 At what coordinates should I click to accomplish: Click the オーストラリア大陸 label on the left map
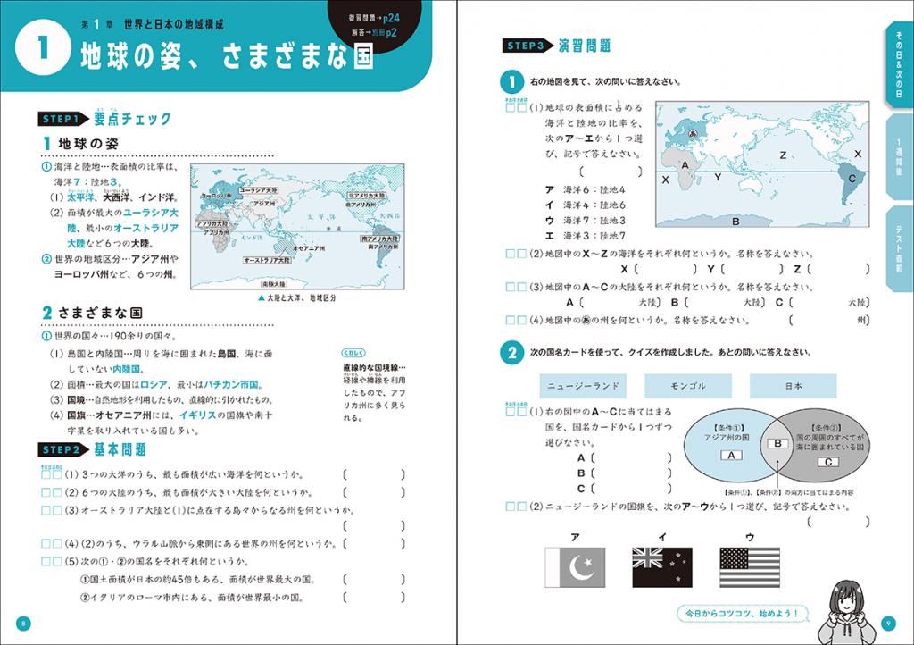tap(267, 260)
